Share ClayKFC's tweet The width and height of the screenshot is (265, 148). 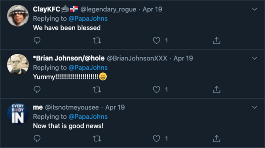(216, 40)
